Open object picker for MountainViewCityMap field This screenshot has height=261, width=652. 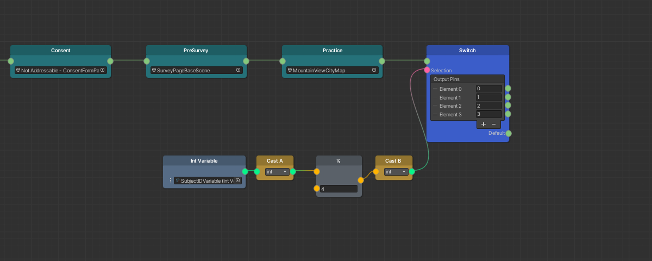[x=374, y=70]
